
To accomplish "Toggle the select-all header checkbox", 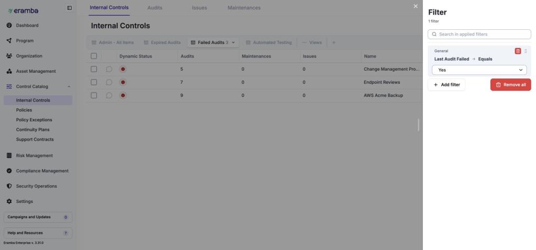I will [x=94, y=56].
